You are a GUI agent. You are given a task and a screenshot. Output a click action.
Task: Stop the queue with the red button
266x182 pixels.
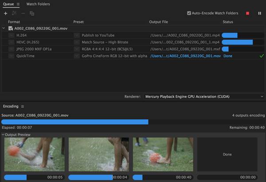coord(247,13)
